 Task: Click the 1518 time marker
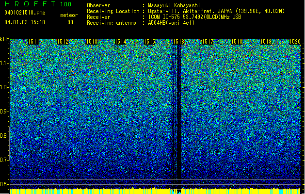237,42
